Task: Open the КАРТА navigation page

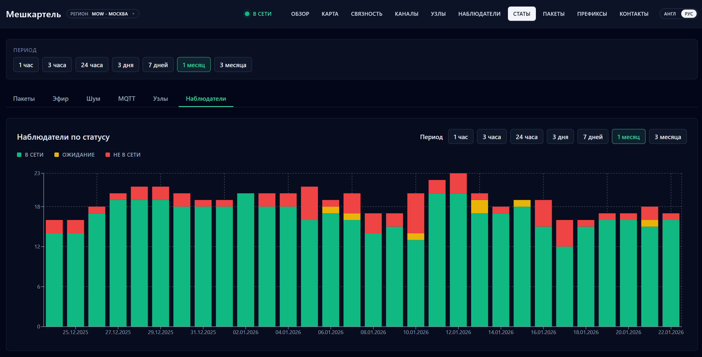Action: pos(330,14)
